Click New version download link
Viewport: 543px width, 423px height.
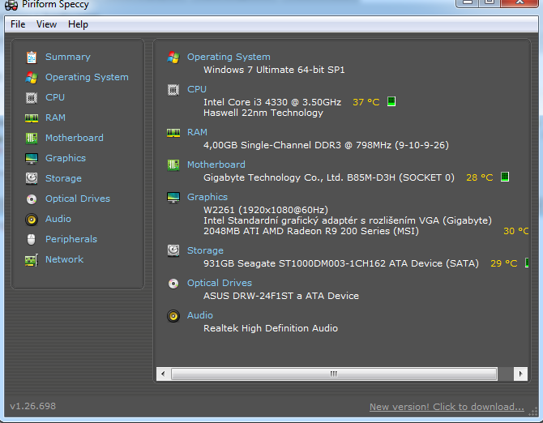(x=447, y=407)
